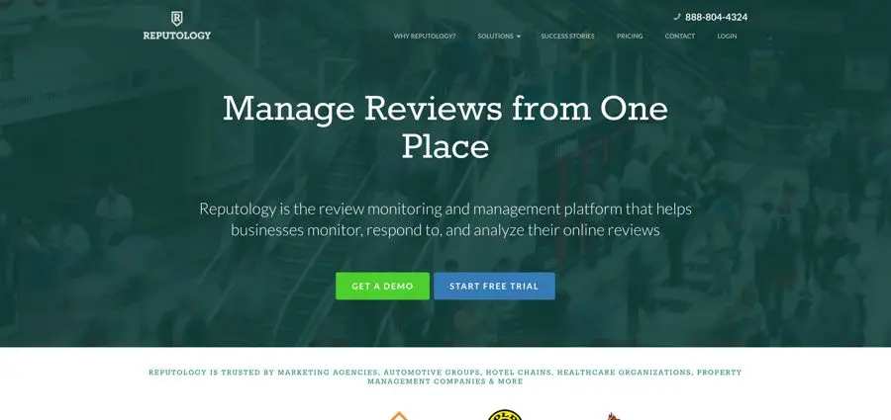Click the Reputology platform description paragraph

tap(445, 219)
